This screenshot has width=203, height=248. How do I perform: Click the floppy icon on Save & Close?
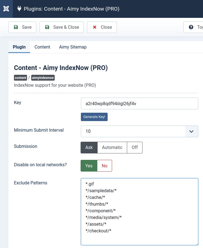pyautogui.click(x=47, y=27)
